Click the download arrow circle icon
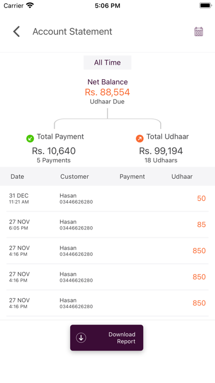This screenshot has width=215, height=383. [x=81, y=337]
